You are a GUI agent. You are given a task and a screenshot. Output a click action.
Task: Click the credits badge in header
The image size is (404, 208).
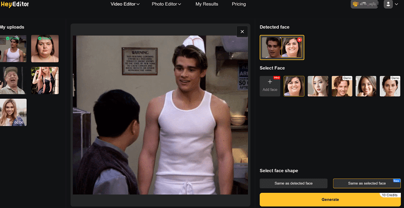[365, 4]
